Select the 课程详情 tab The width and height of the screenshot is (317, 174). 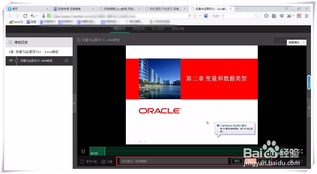click(x=178, y=29)
